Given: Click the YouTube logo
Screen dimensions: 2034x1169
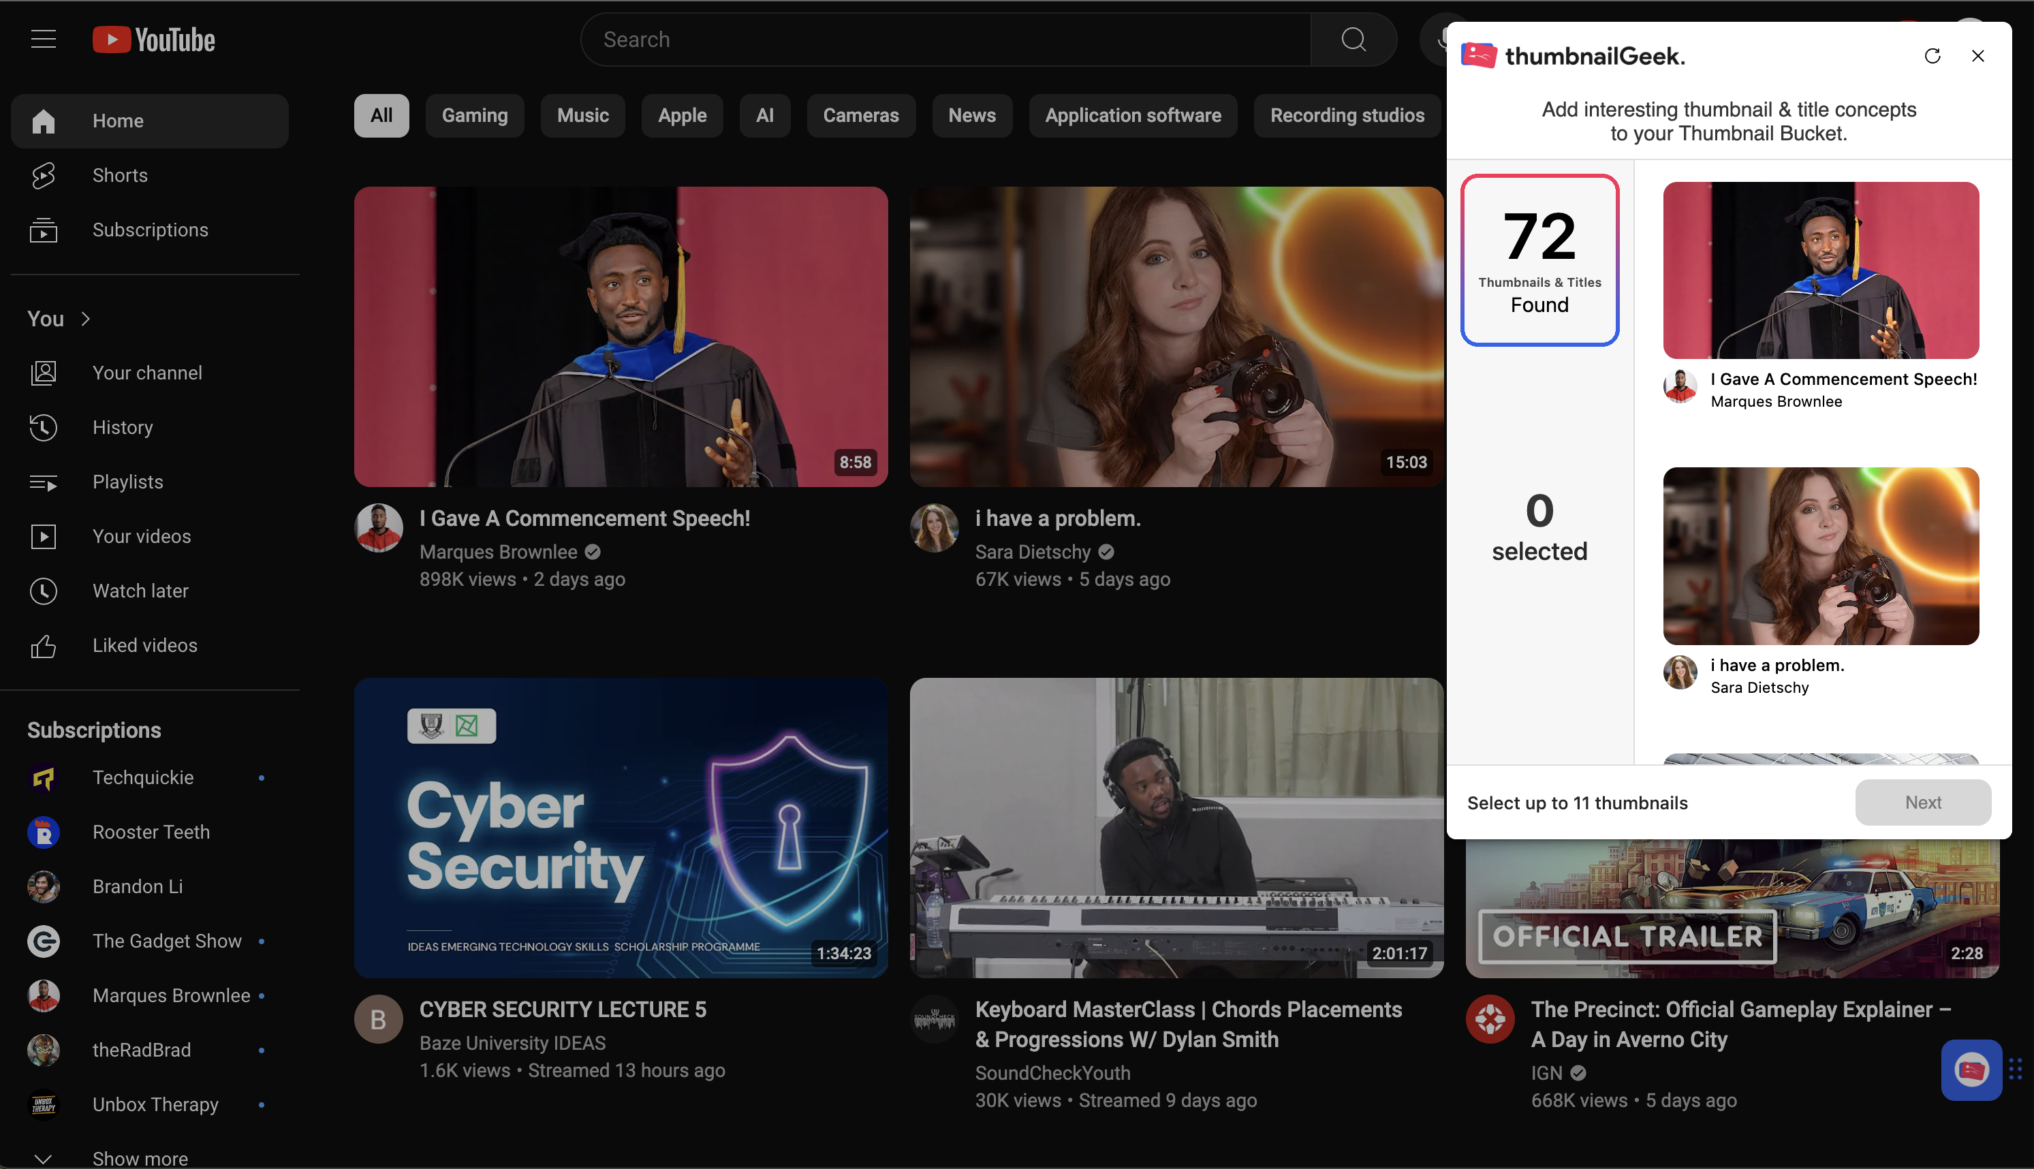Looking at the screenshot, I should tap(154, 40).
